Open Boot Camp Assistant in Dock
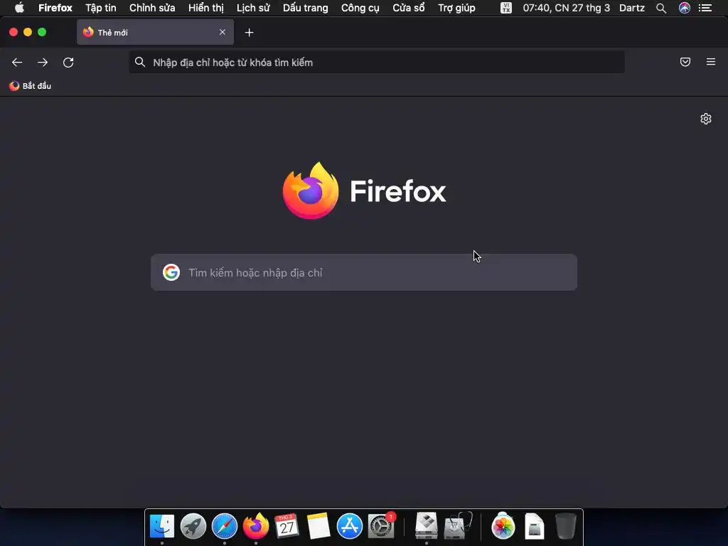The image size is (728, 546). (x=427, y=526)
